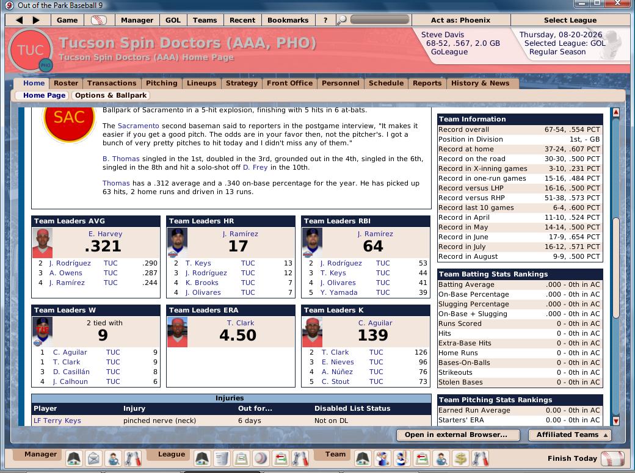
Task: Open the Select League dropdown
Action: point(570,20)
